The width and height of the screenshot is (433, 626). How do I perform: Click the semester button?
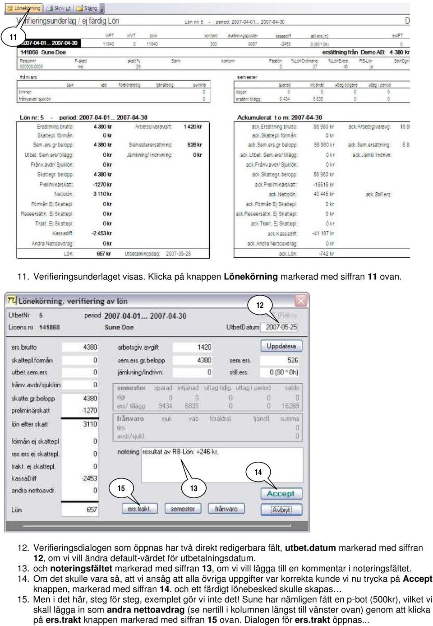183,509
